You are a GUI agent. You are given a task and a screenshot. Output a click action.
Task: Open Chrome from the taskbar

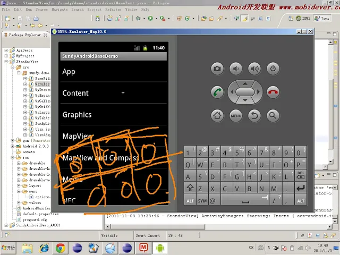[x=60, y=248]
